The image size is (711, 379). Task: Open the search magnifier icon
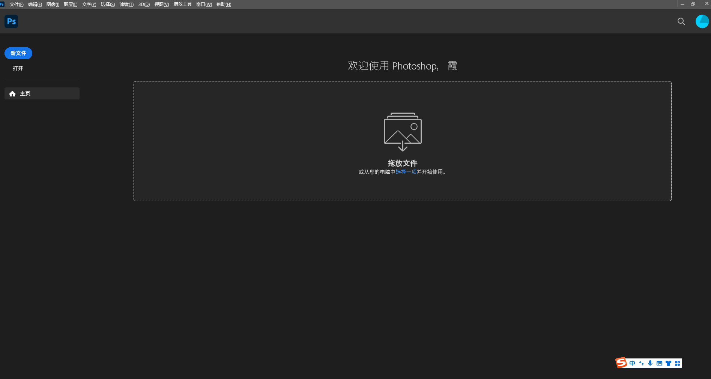tap(681, 21)
